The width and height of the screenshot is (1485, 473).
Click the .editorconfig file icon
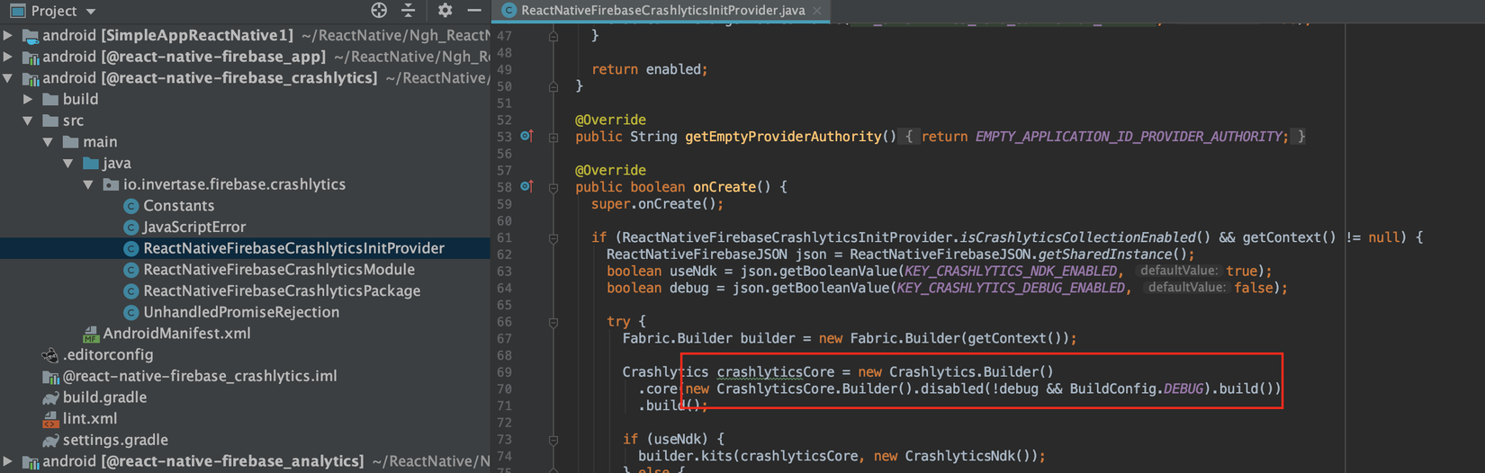[x=50, y=355]
